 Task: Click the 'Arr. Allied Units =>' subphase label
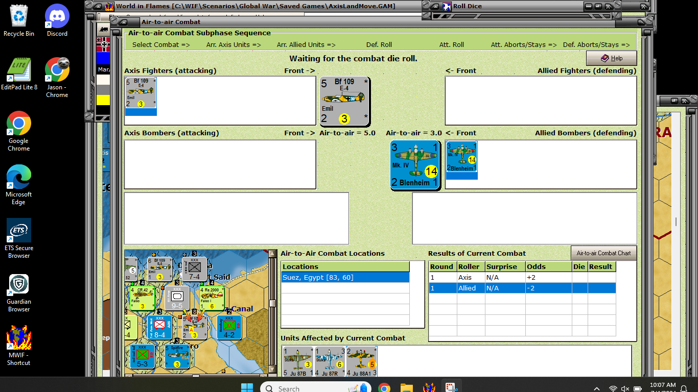pyautogui.click(x=306, y=44)
